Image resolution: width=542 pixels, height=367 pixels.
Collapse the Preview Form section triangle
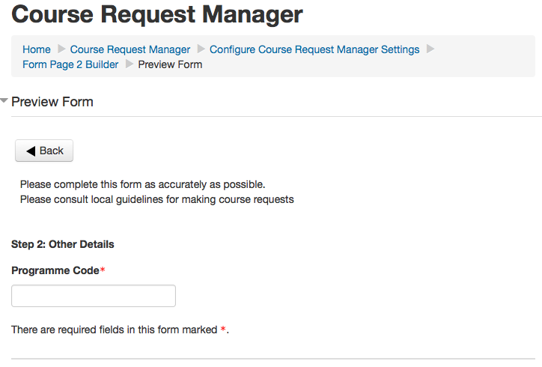pos(4,100)
